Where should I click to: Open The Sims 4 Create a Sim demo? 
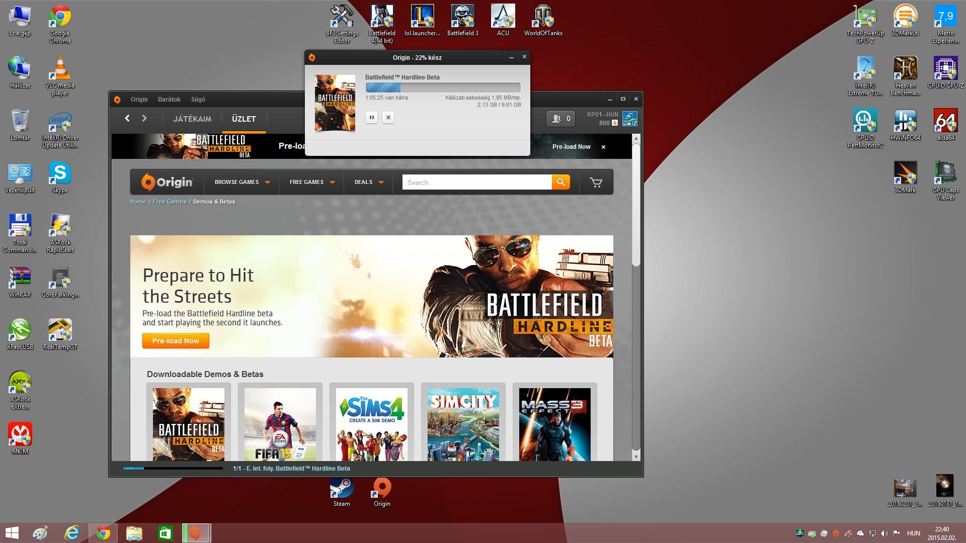372,423
